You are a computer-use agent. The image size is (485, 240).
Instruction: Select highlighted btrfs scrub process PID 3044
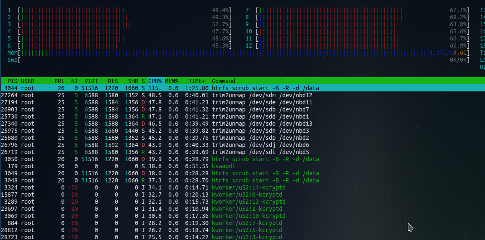coord(242,88)
